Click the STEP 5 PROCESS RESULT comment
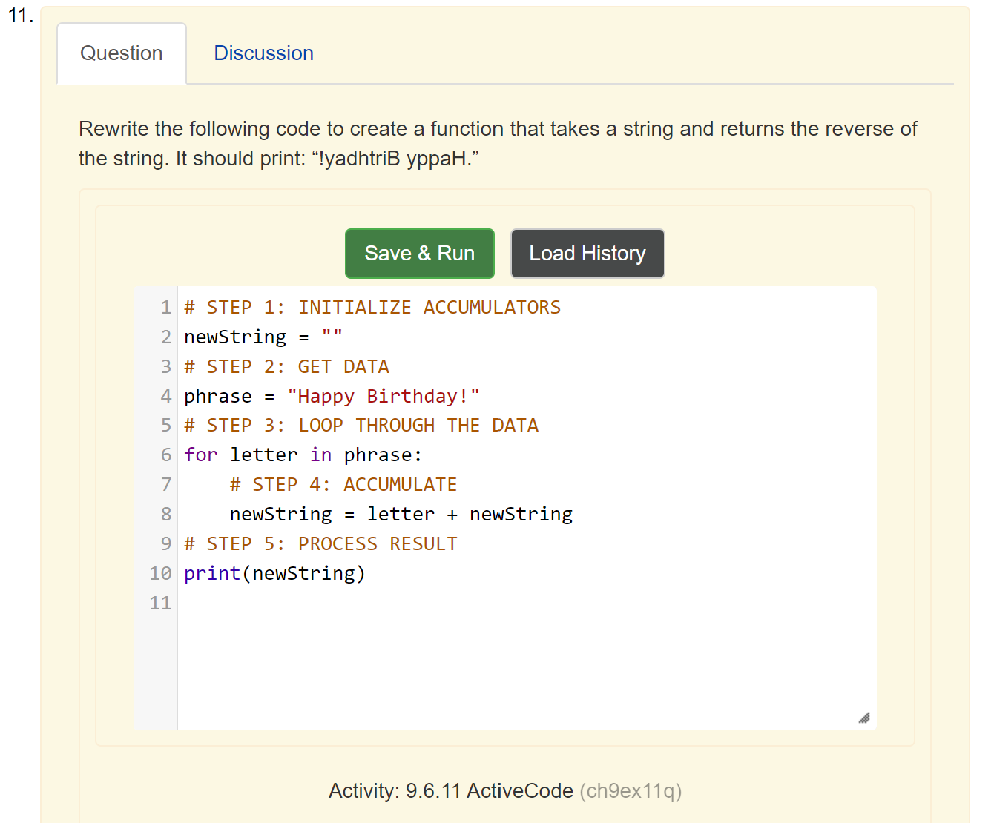Screen dimensions: 994x823 tap(320, 543)
